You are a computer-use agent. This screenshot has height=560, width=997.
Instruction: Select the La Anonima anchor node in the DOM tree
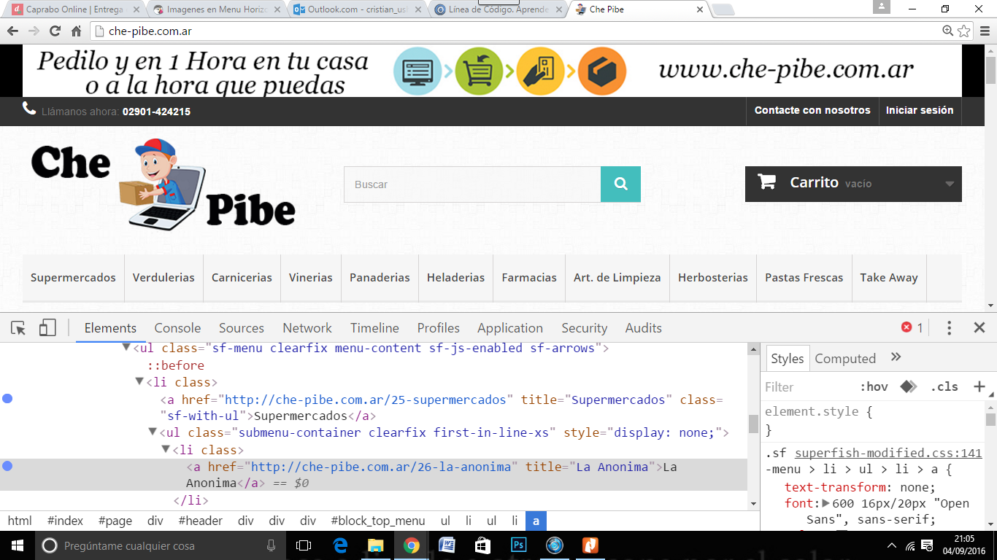pos(374,475)
